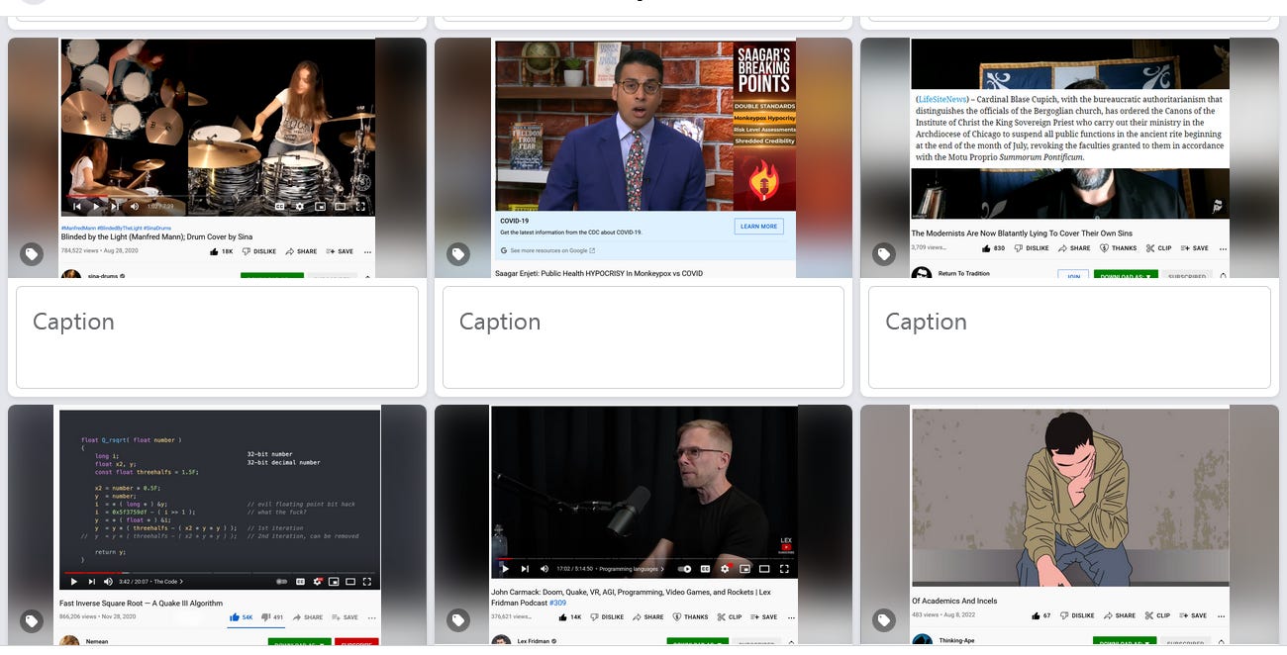Screen dimensions: 1287x655
Task: Click the play button in the John Carmack video
Action: click(x=505, y=569)
